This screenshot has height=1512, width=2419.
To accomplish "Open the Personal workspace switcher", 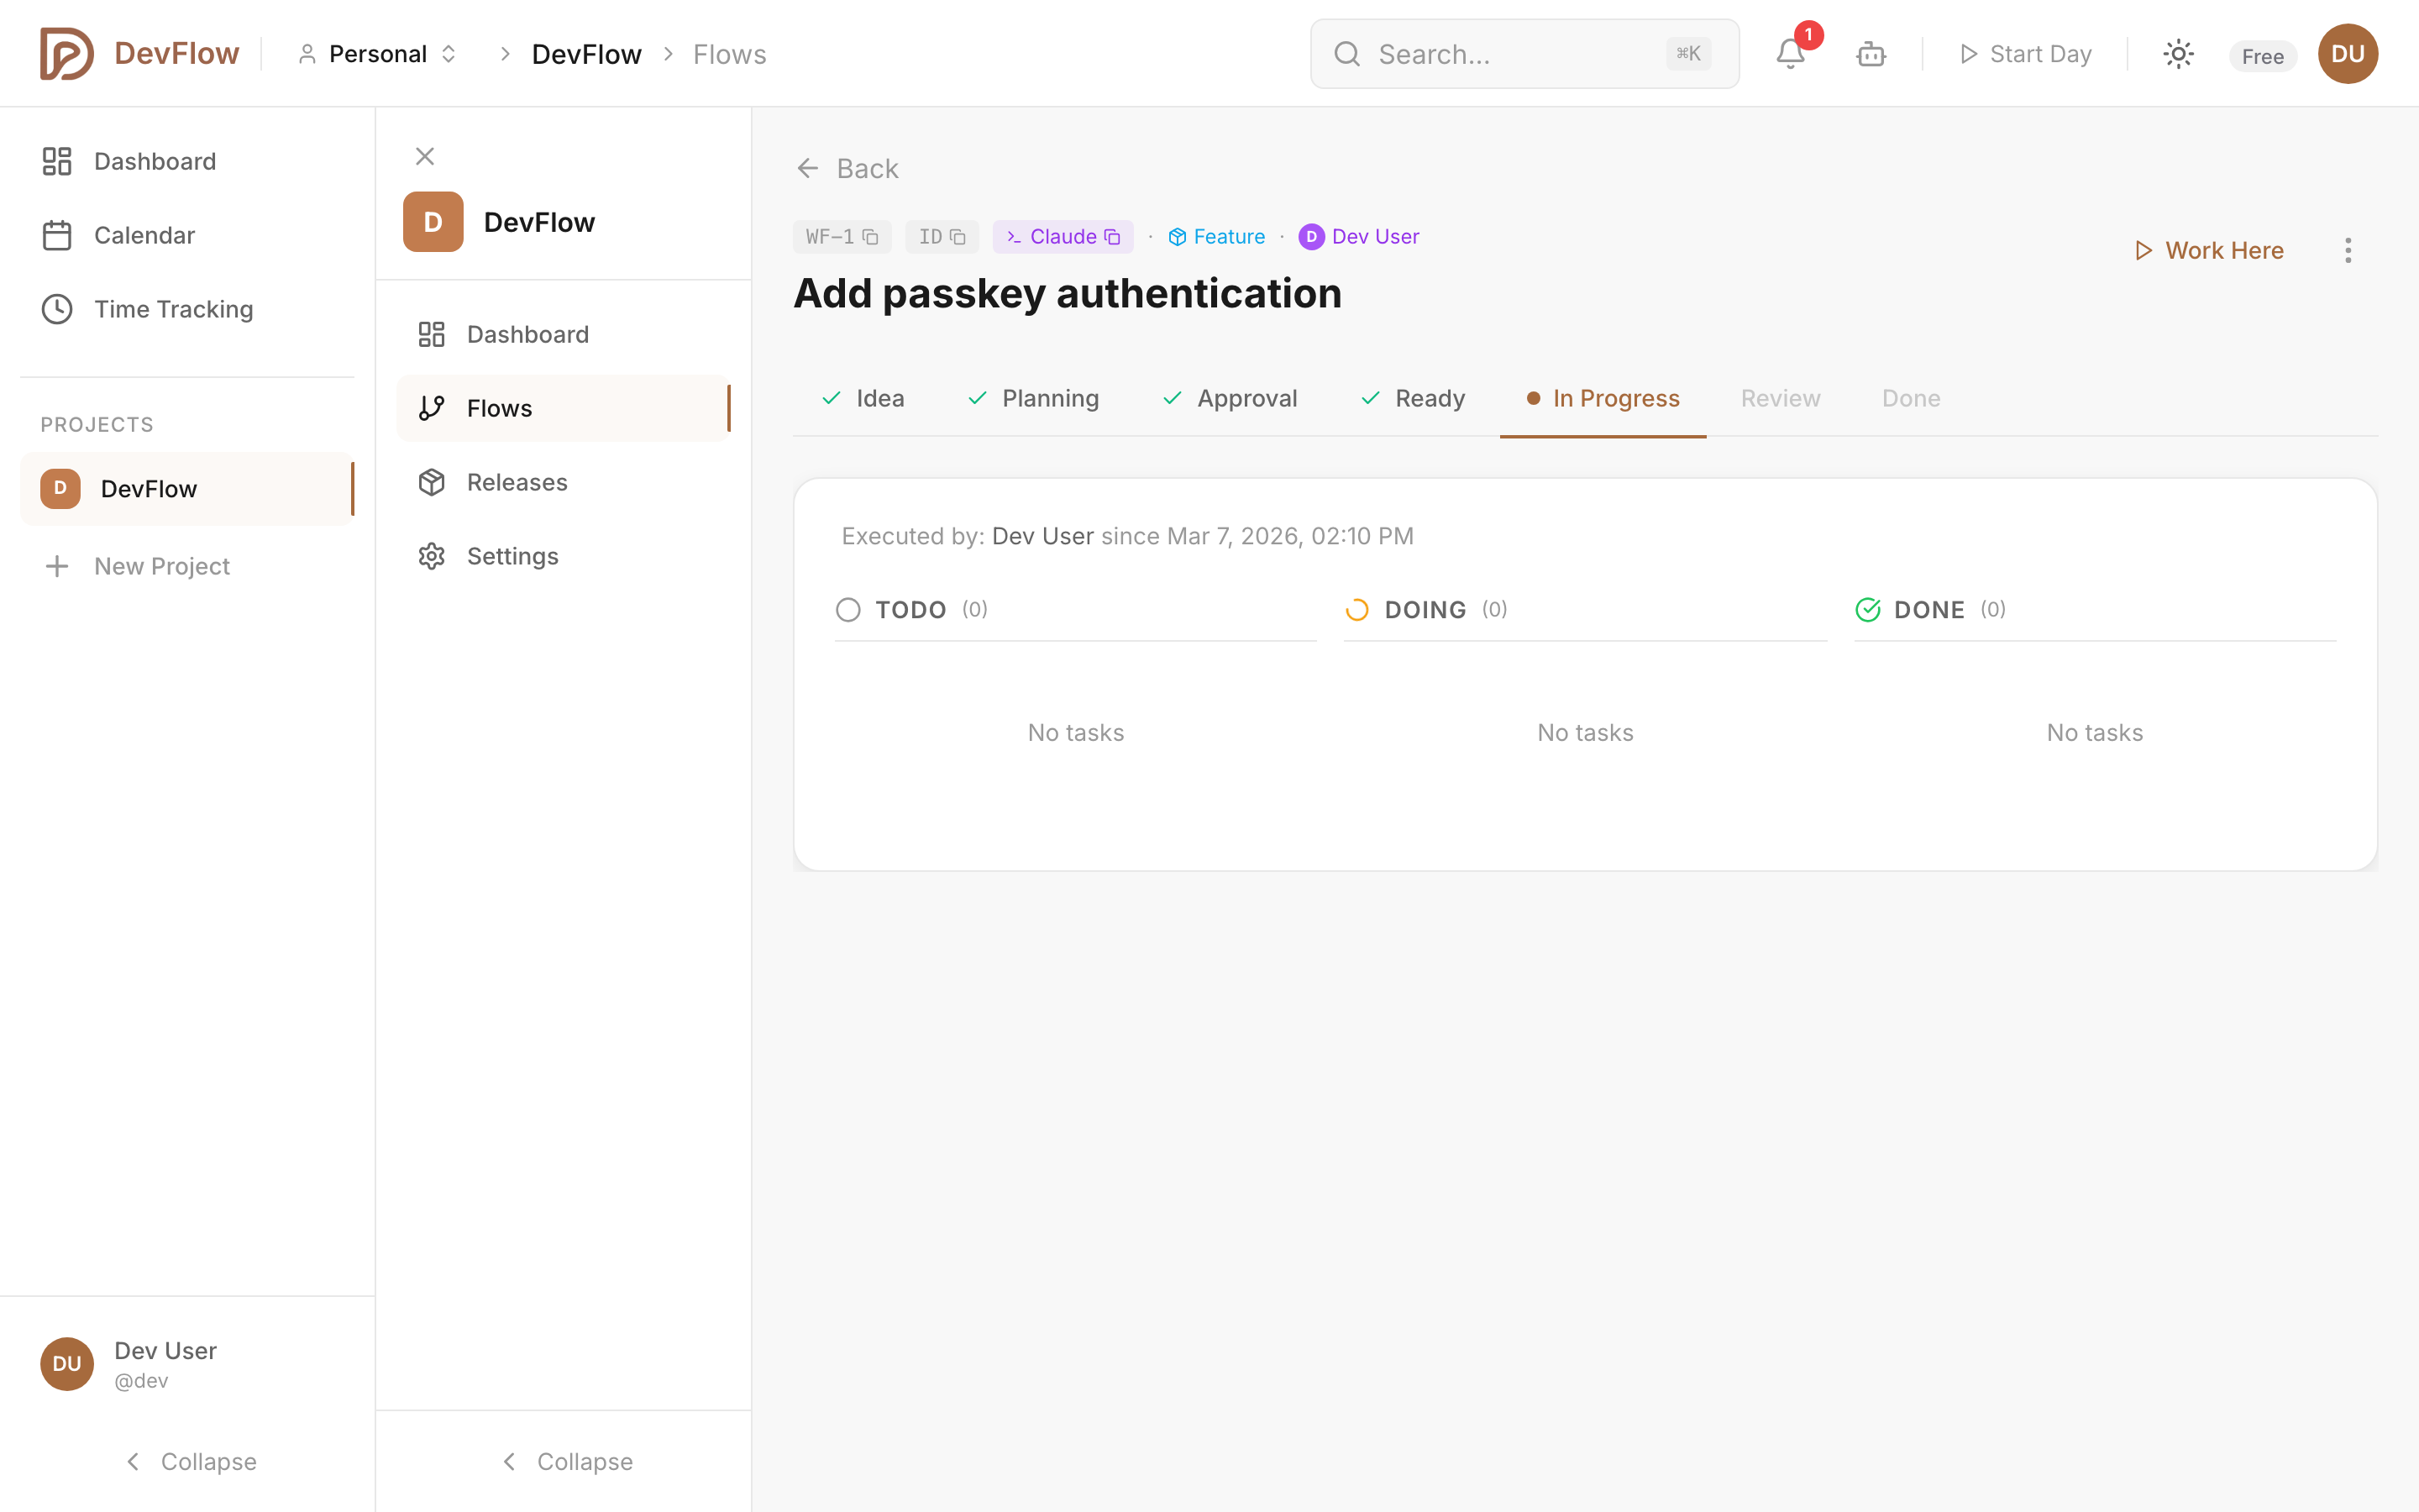I will 378,53.
